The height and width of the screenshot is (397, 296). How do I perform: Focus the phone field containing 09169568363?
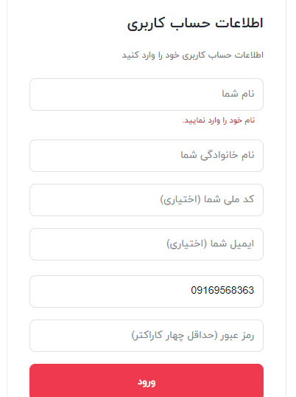(147, 291)
